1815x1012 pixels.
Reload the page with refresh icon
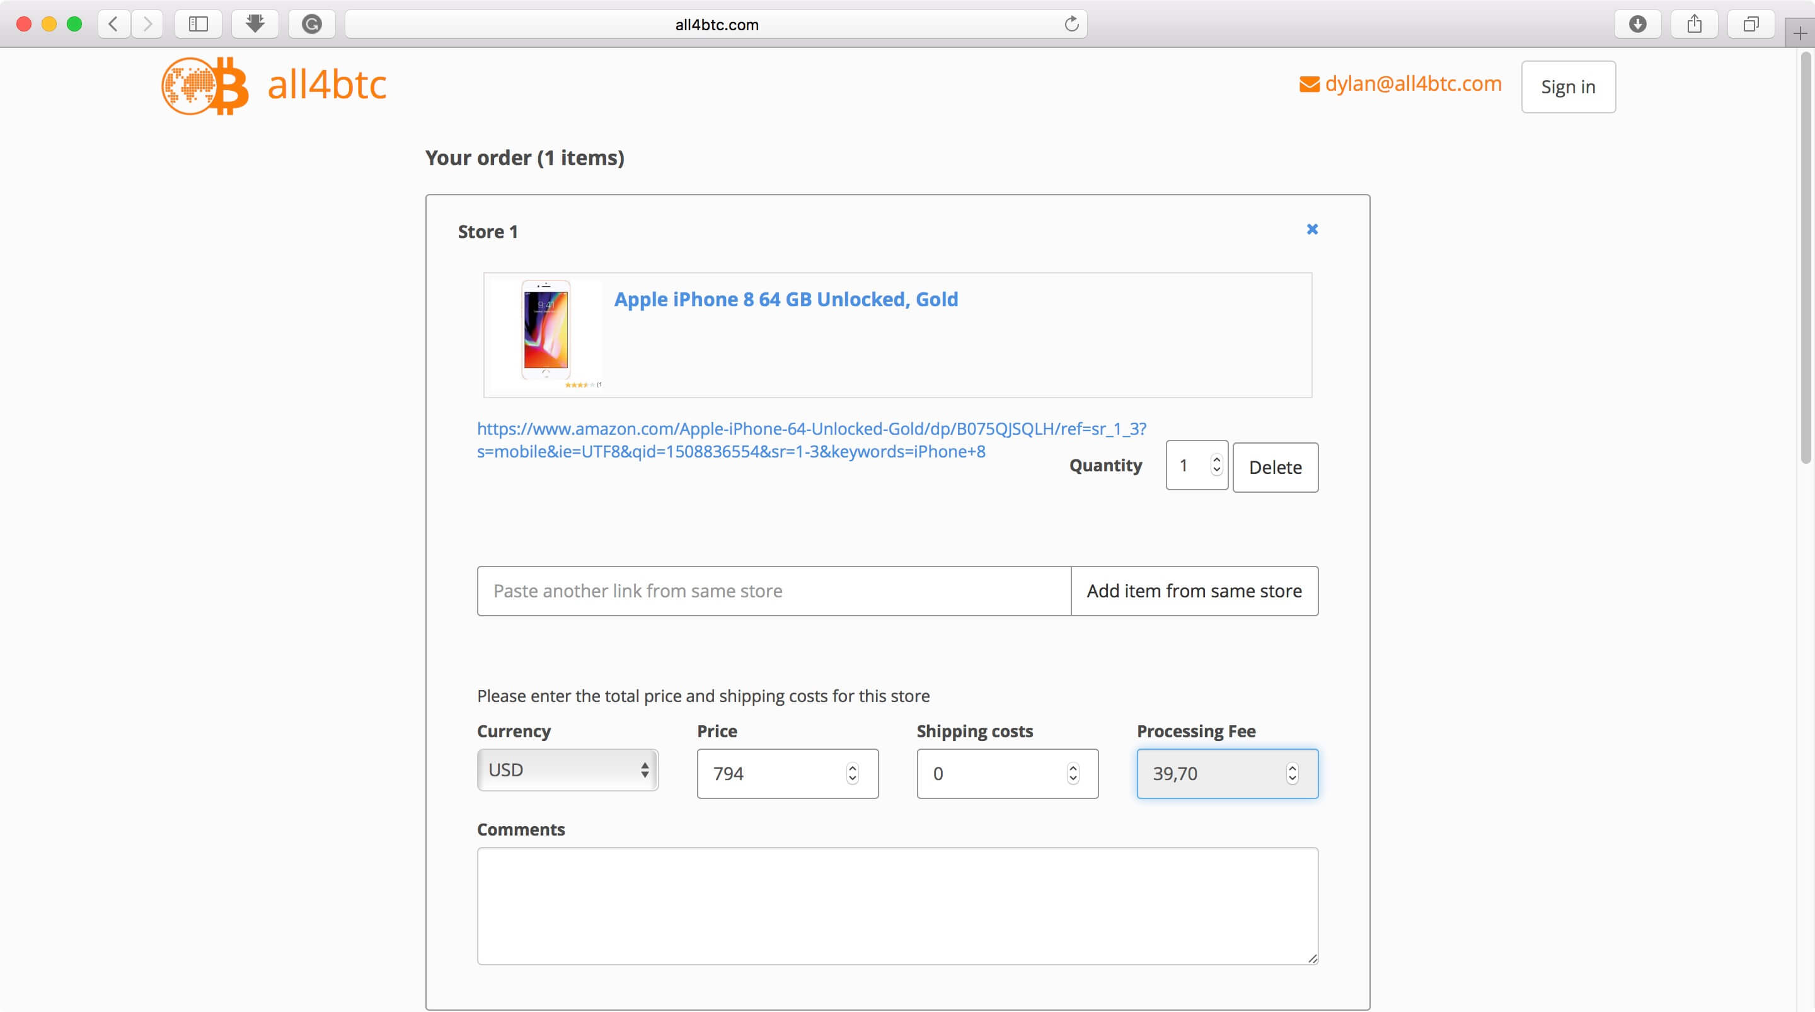click(x=1071, y=24)
